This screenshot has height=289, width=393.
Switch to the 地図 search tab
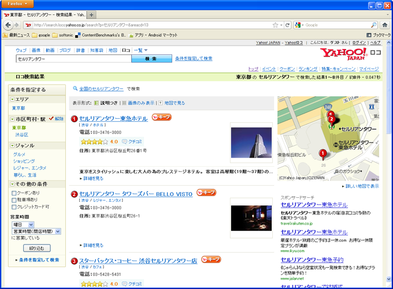[x=113, y=50]
